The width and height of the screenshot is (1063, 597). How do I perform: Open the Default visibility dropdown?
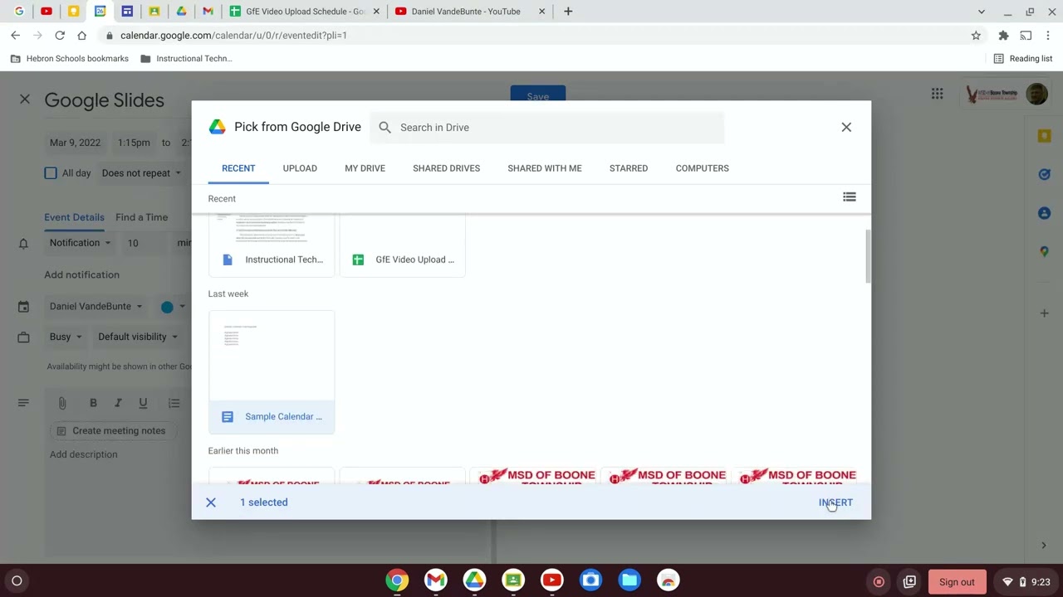pos(137,337)
